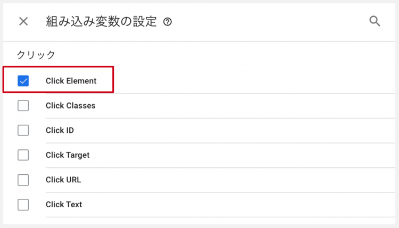Choose the Click URL label text
The height and width of the screenshot is (228, 399).
click(63, 180)
